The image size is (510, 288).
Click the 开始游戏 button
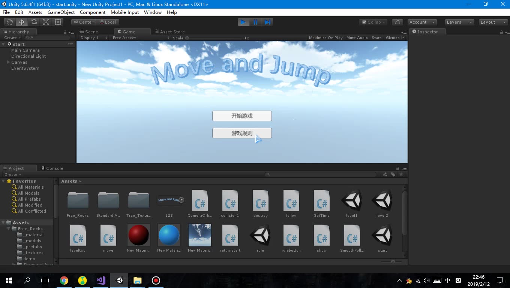pos(242,116)
